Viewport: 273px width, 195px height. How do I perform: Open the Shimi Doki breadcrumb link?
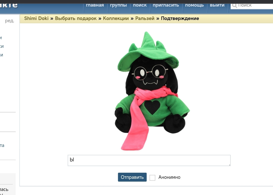tap(36, 18)
